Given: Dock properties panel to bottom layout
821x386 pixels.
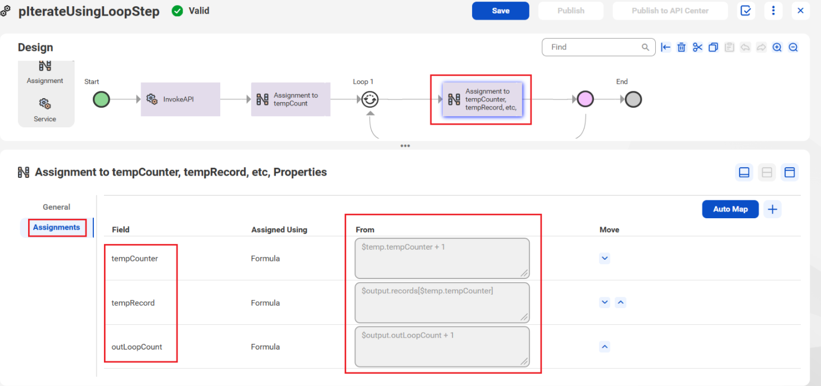Looking at the screenshot, I should (x=744, y=172).
